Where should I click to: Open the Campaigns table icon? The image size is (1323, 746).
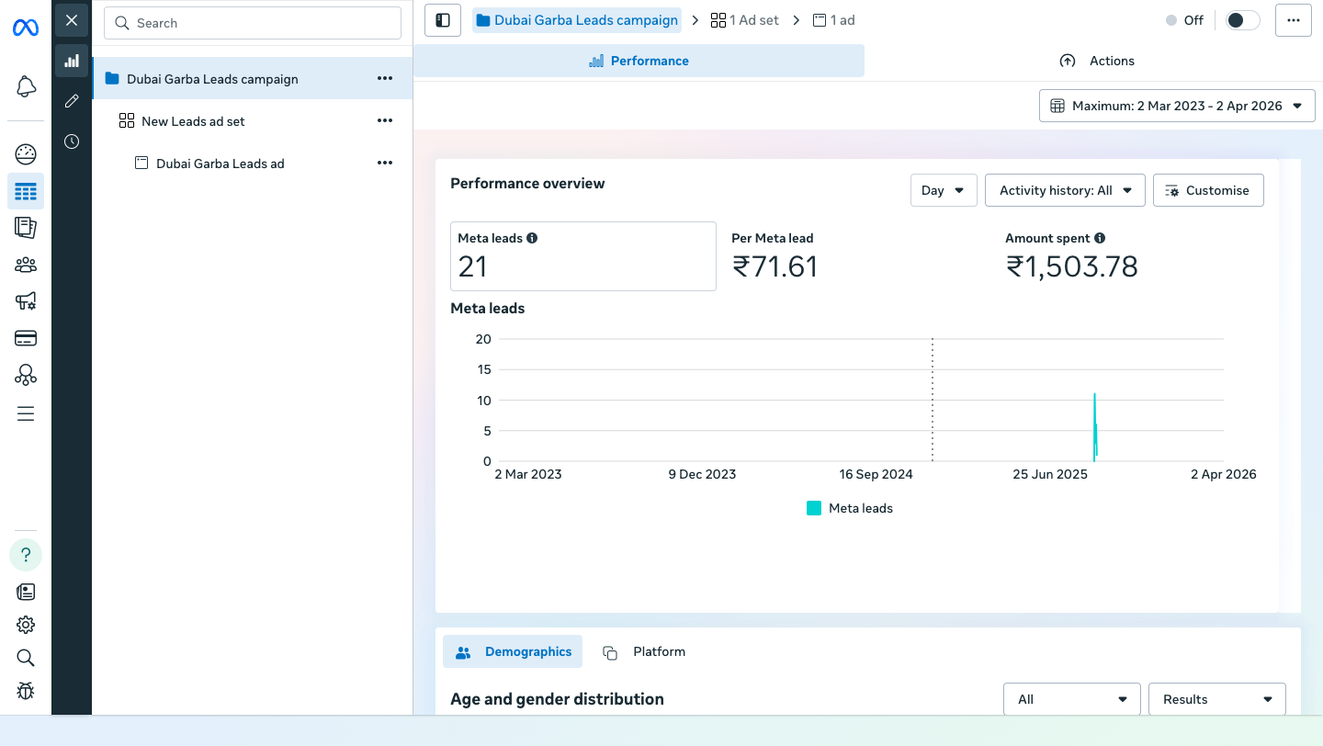coord(26,191)
